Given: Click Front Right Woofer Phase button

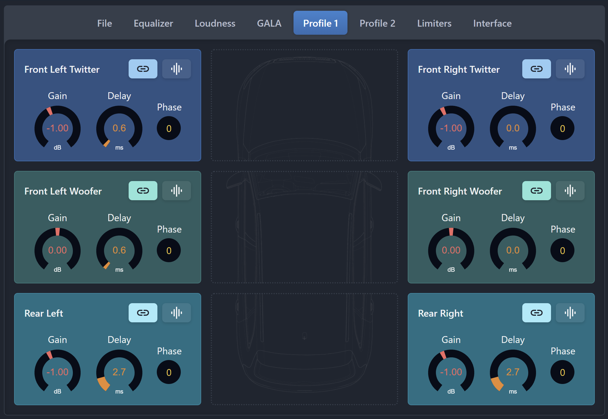Looking at the screenshot, I should 562,251.
